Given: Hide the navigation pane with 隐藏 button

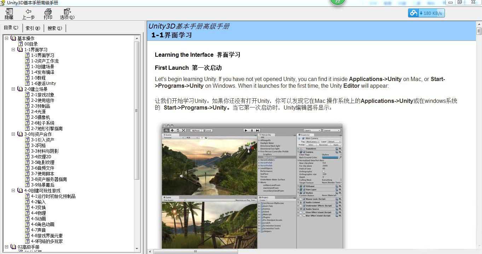Looking at the screenshot, I should coord(9,14).
